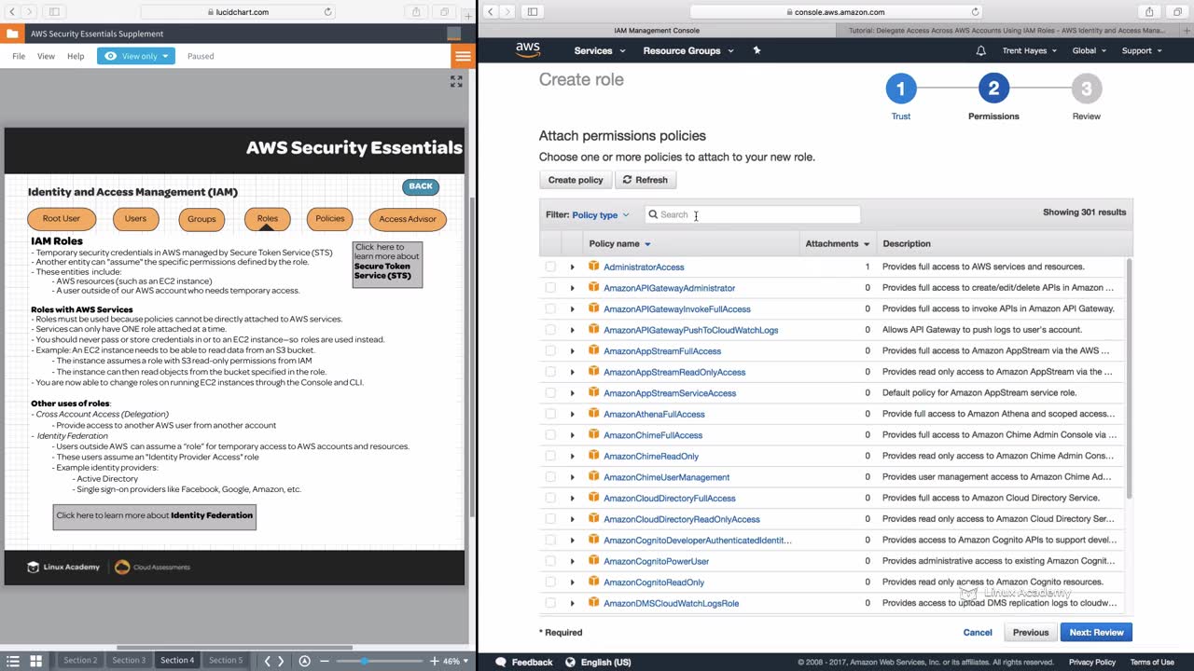Expand AmazonAPIGatewayPushToCloudWatchLogs row

(x=573, y=330)
